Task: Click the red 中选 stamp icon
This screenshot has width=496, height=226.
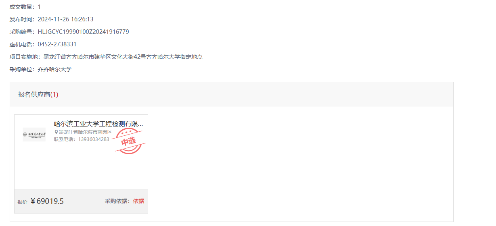Action: pos(128,141)
